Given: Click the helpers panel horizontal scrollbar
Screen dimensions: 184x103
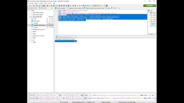Looking at the screenshot, I should [x=152, y=34].
